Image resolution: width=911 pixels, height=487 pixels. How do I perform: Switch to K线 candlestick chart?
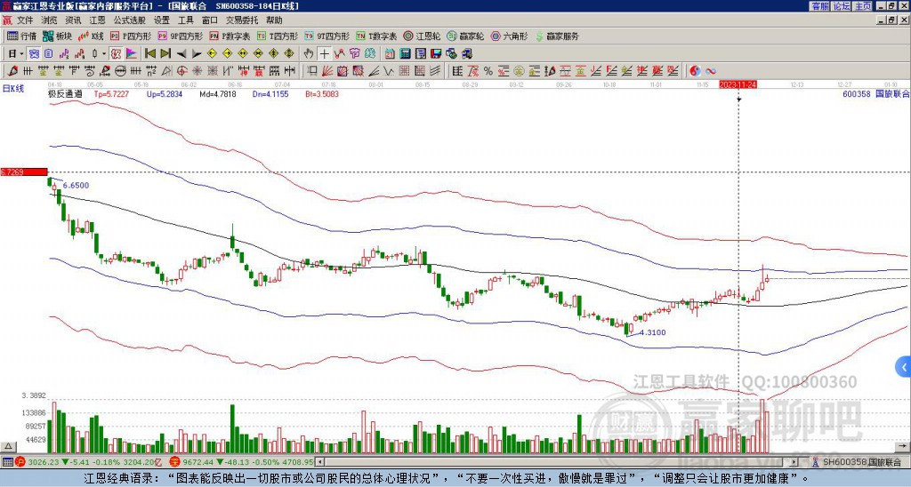pos(91,36)
